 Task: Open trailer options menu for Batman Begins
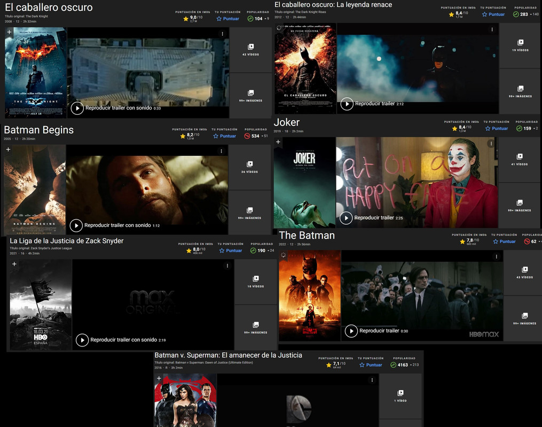click(x=221, y=151)
